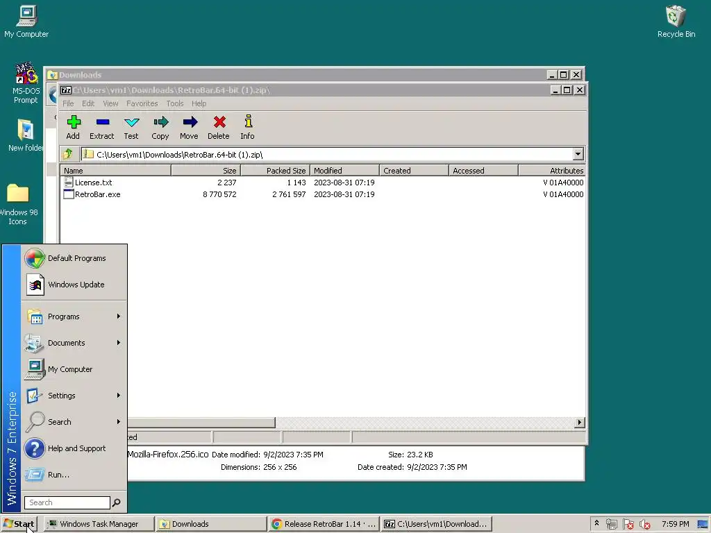Click the Action Center flag tray icon
This screenshot has height=533, width=711.
pyautogui.click(x=628, y=524)
